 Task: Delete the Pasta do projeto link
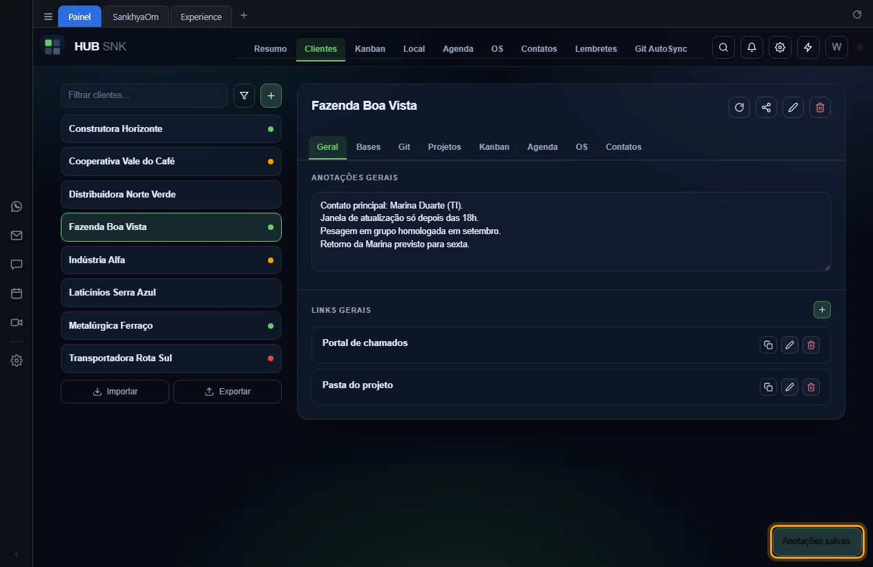(812, 387)
